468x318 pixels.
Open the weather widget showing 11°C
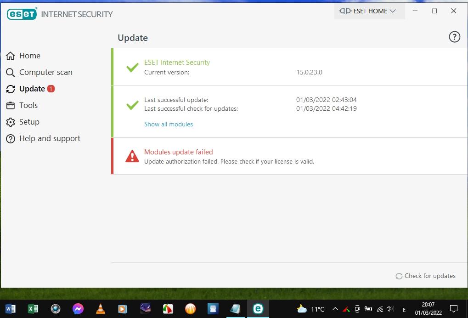pos(310,309)
